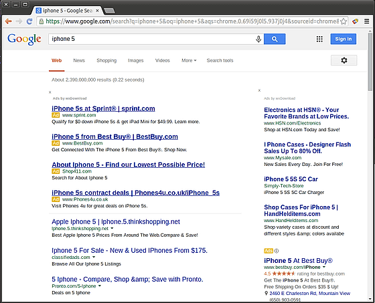Open 2460 E Charleston Rd address link
The width and height of the screenshot is (375, 303).
pyautogui.click(x=309, y=293)
